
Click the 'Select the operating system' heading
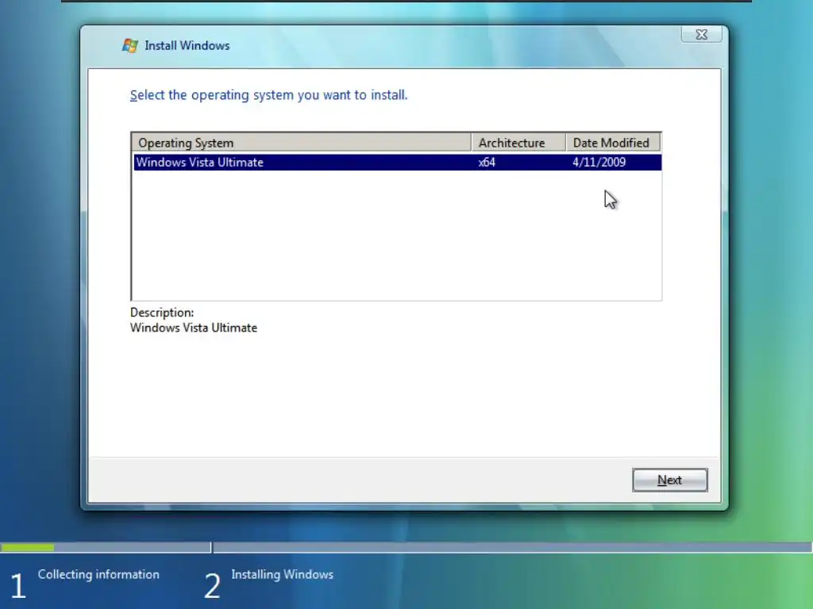click(x=268, y=95)
